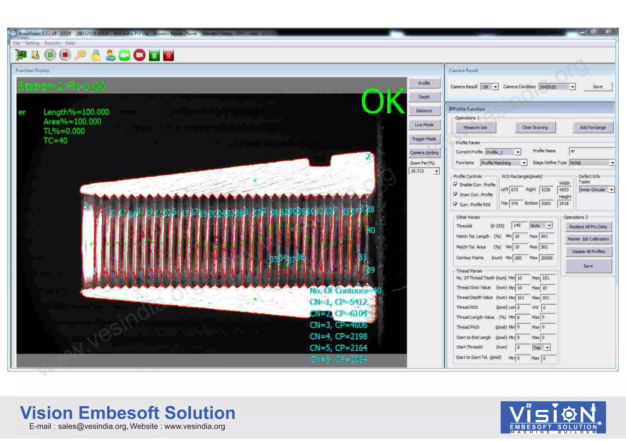Click the red battery-style status icon

coord(168,55)
